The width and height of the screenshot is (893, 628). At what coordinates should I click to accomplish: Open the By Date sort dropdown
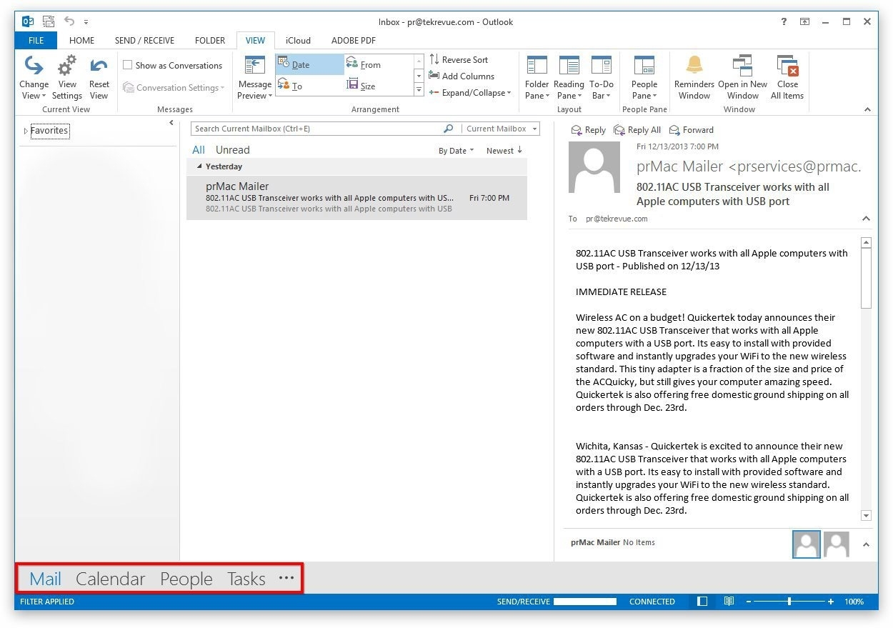[456, 151]
